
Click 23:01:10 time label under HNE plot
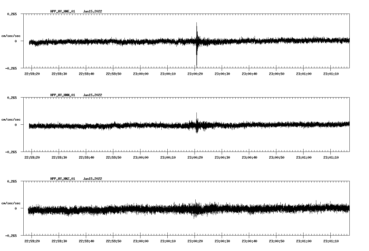point(331,74)
